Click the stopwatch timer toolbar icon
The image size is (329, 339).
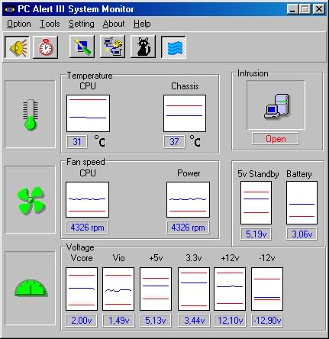click(46, 47)
